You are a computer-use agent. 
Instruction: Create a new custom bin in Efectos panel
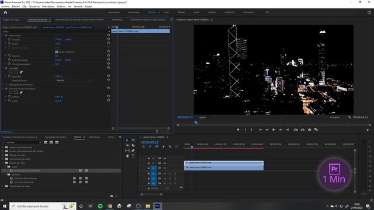(112, 196)
